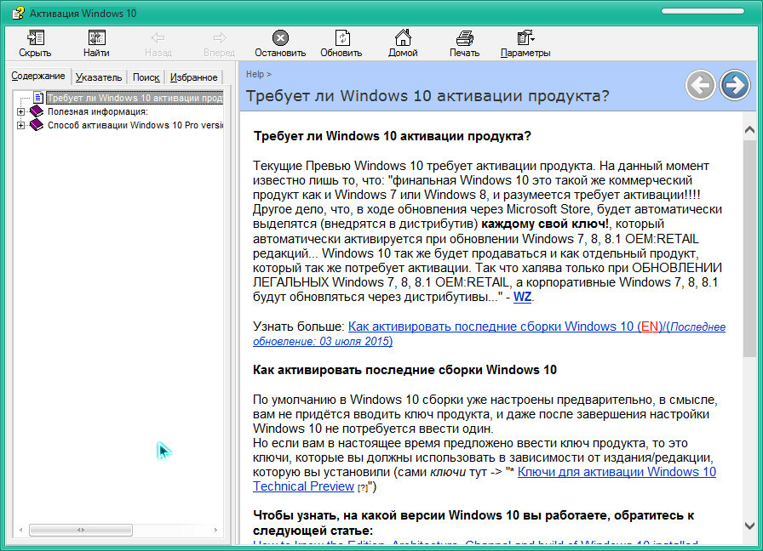Click the tree pane scroll left arrow
763x551 pixels.
pos(20,530)
